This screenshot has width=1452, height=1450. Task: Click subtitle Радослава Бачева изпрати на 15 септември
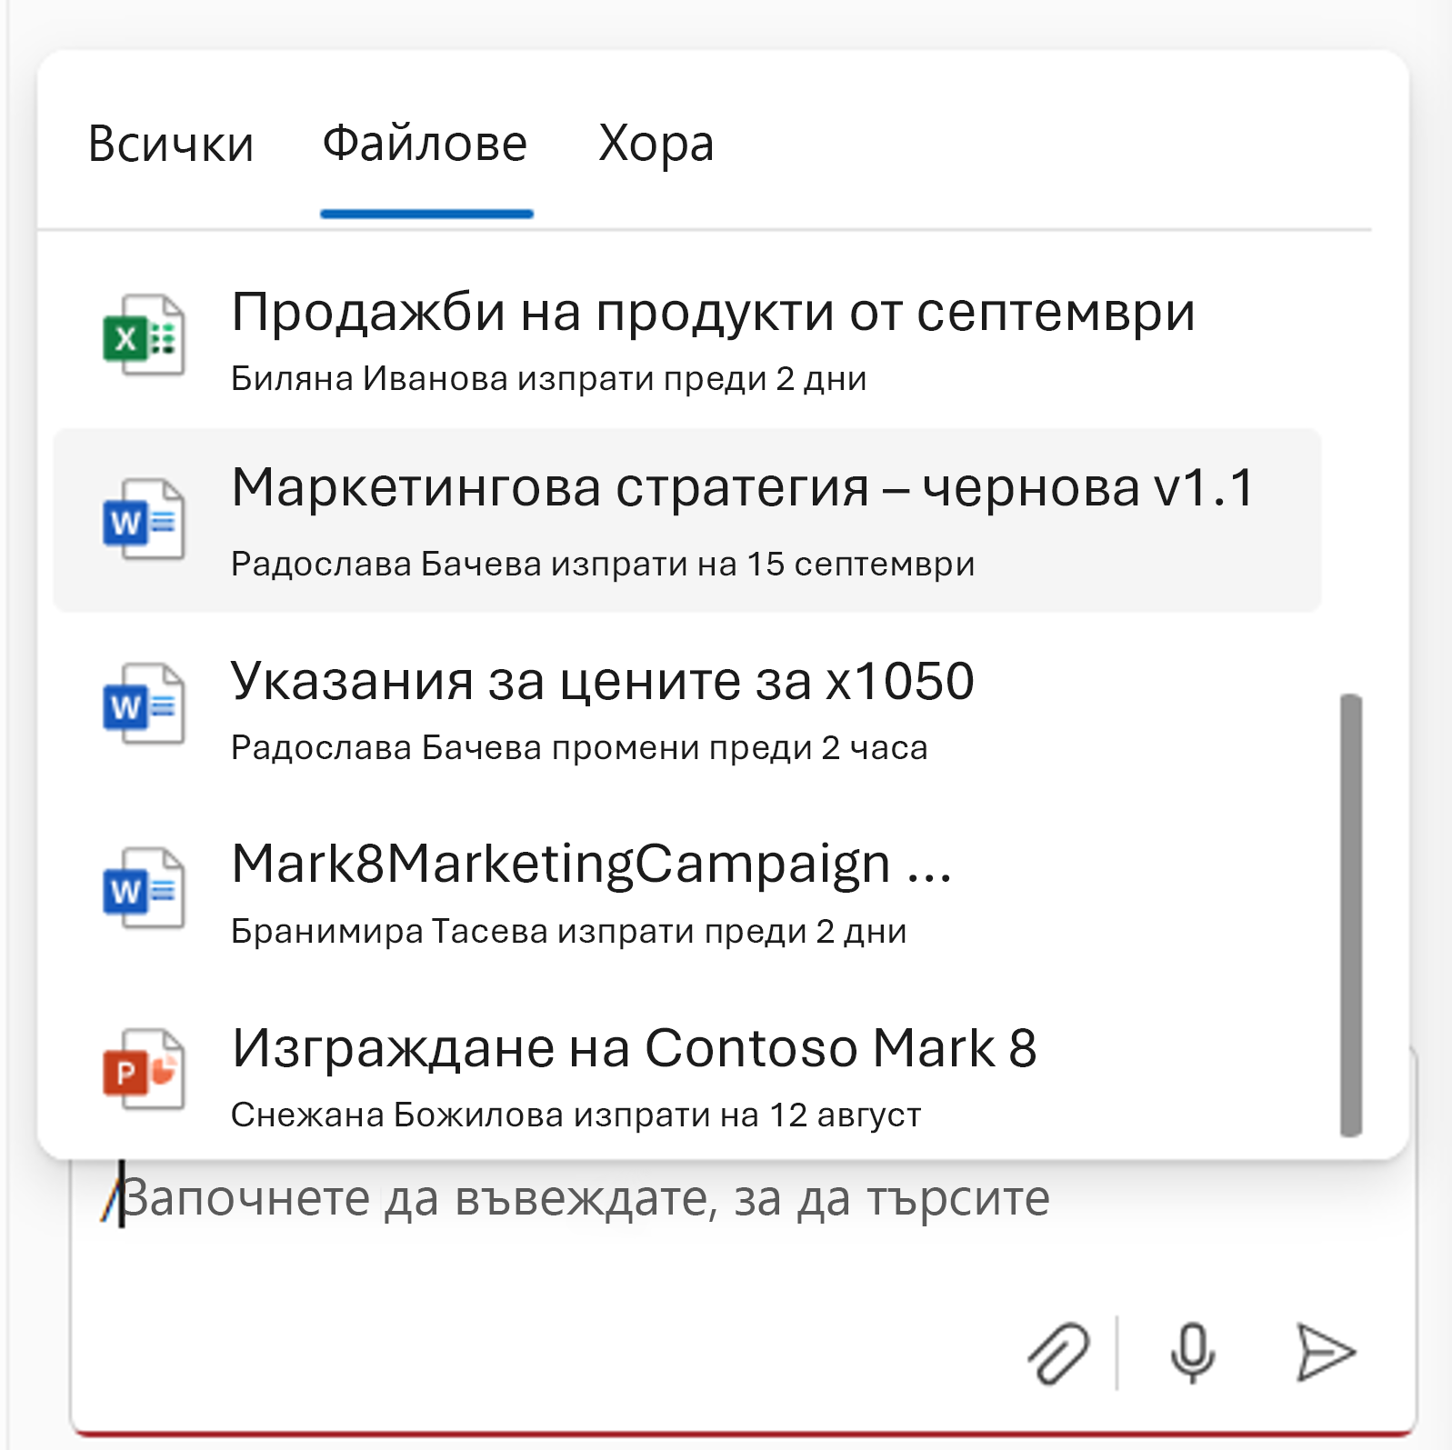pos(603,564)
